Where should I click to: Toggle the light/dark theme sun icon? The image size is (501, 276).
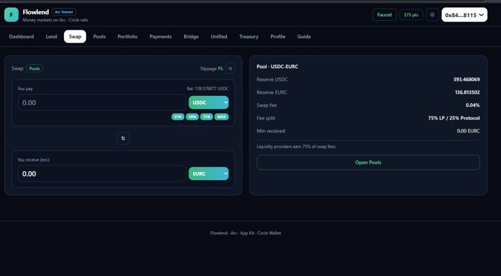[x=432, y=15]
